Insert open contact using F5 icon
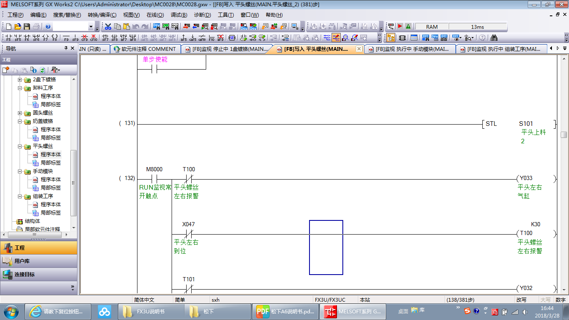This screenshot has width=569, height=320. pyautogui.click(x=9, y=38)
